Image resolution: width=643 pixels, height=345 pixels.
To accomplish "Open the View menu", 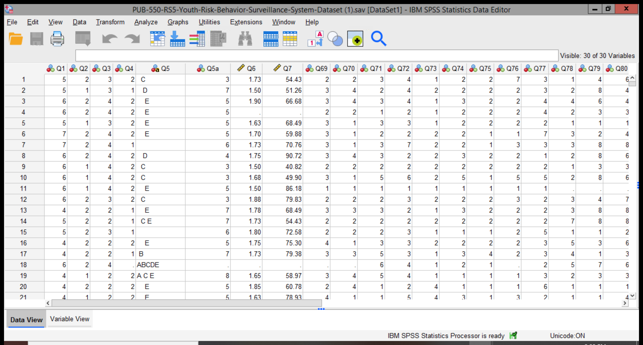I will (55, 22).
